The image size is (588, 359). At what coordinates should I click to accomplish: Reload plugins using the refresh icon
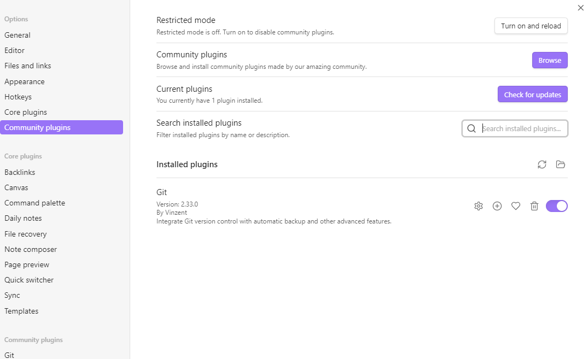tap(542, 164)
